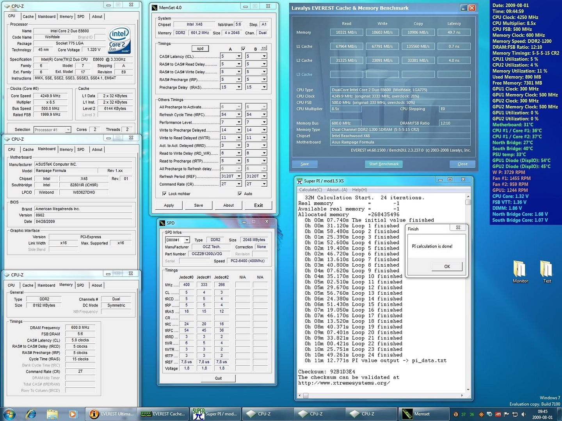The height and width of the screenshot is (421, 562).
Task: Click About button in MemSet
Action: point(228,205)
